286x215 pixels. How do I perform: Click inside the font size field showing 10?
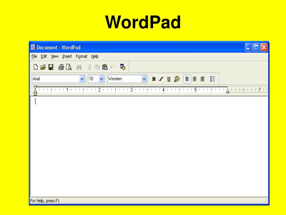(x=94, y=79)
